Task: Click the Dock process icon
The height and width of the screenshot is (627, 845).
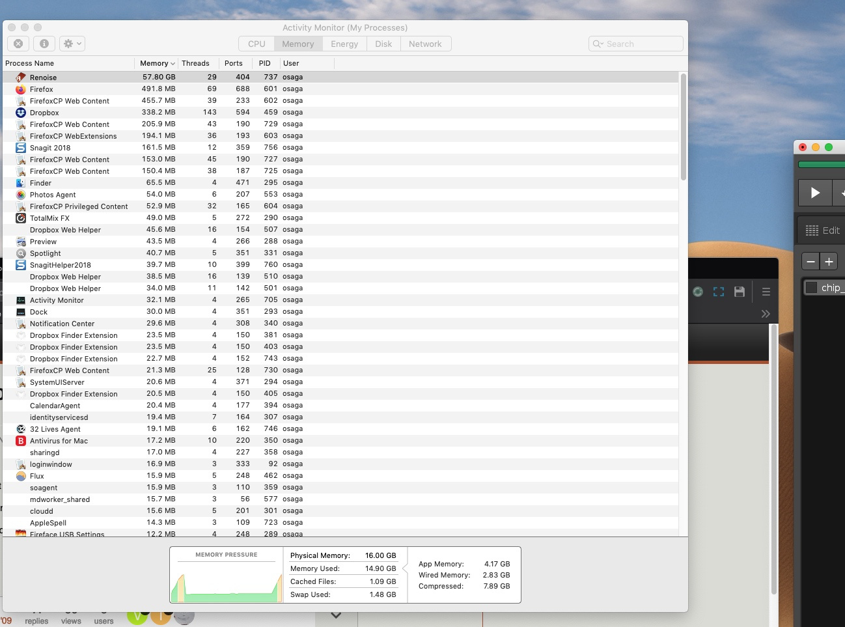Action: click(21, 312)
